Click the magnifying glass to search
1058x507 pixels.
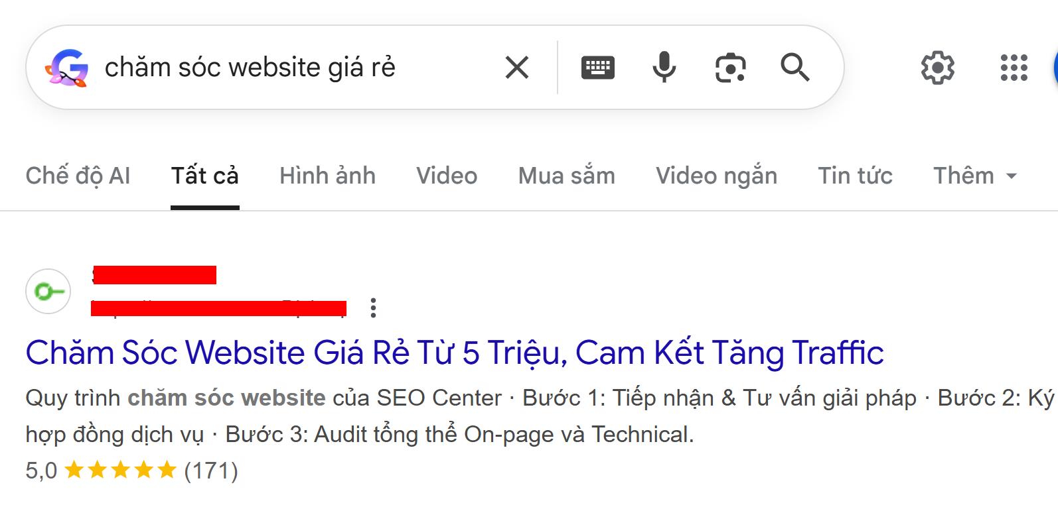pos(795,66)
